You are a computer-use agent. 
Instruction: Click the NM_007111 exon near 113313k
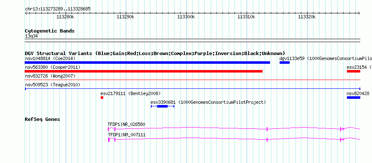click(267, 140)
